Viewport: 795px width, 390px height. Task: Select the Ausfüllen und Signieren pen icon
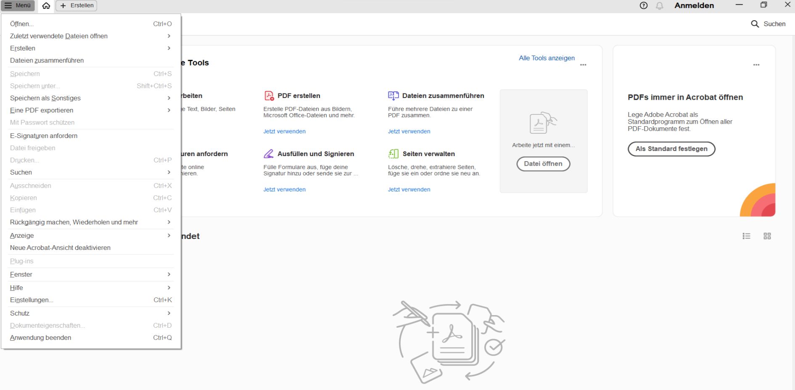coord(269,154)
